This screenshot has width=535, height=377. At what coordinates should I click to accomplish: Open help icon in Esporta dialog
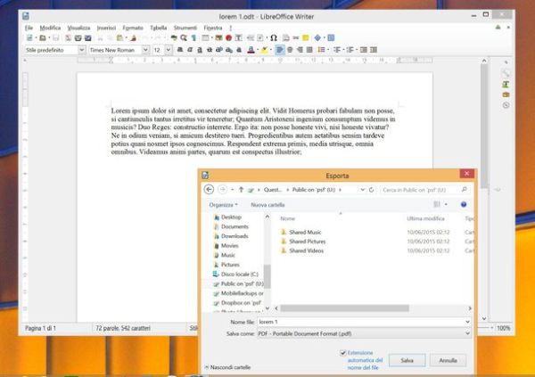pos(465,205)
